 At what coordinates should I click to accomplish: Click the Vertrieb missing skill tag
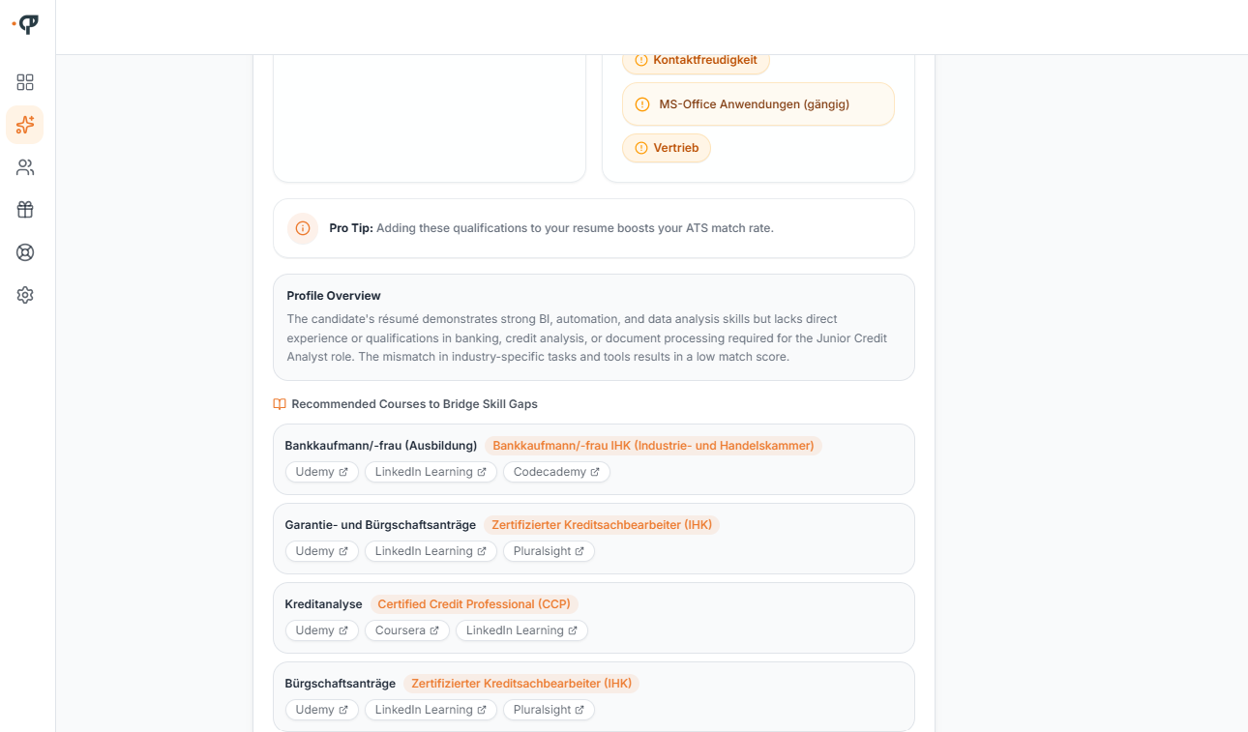tap(667, 148)
